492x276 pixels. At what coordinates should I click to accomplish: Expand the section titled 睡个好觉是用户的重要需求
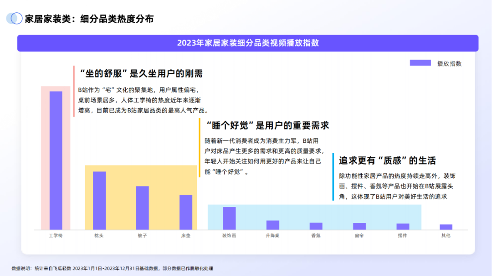[x=269, y=125]
